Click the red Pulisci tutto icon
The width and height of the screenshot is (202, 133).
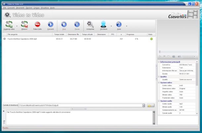[37, 24]
